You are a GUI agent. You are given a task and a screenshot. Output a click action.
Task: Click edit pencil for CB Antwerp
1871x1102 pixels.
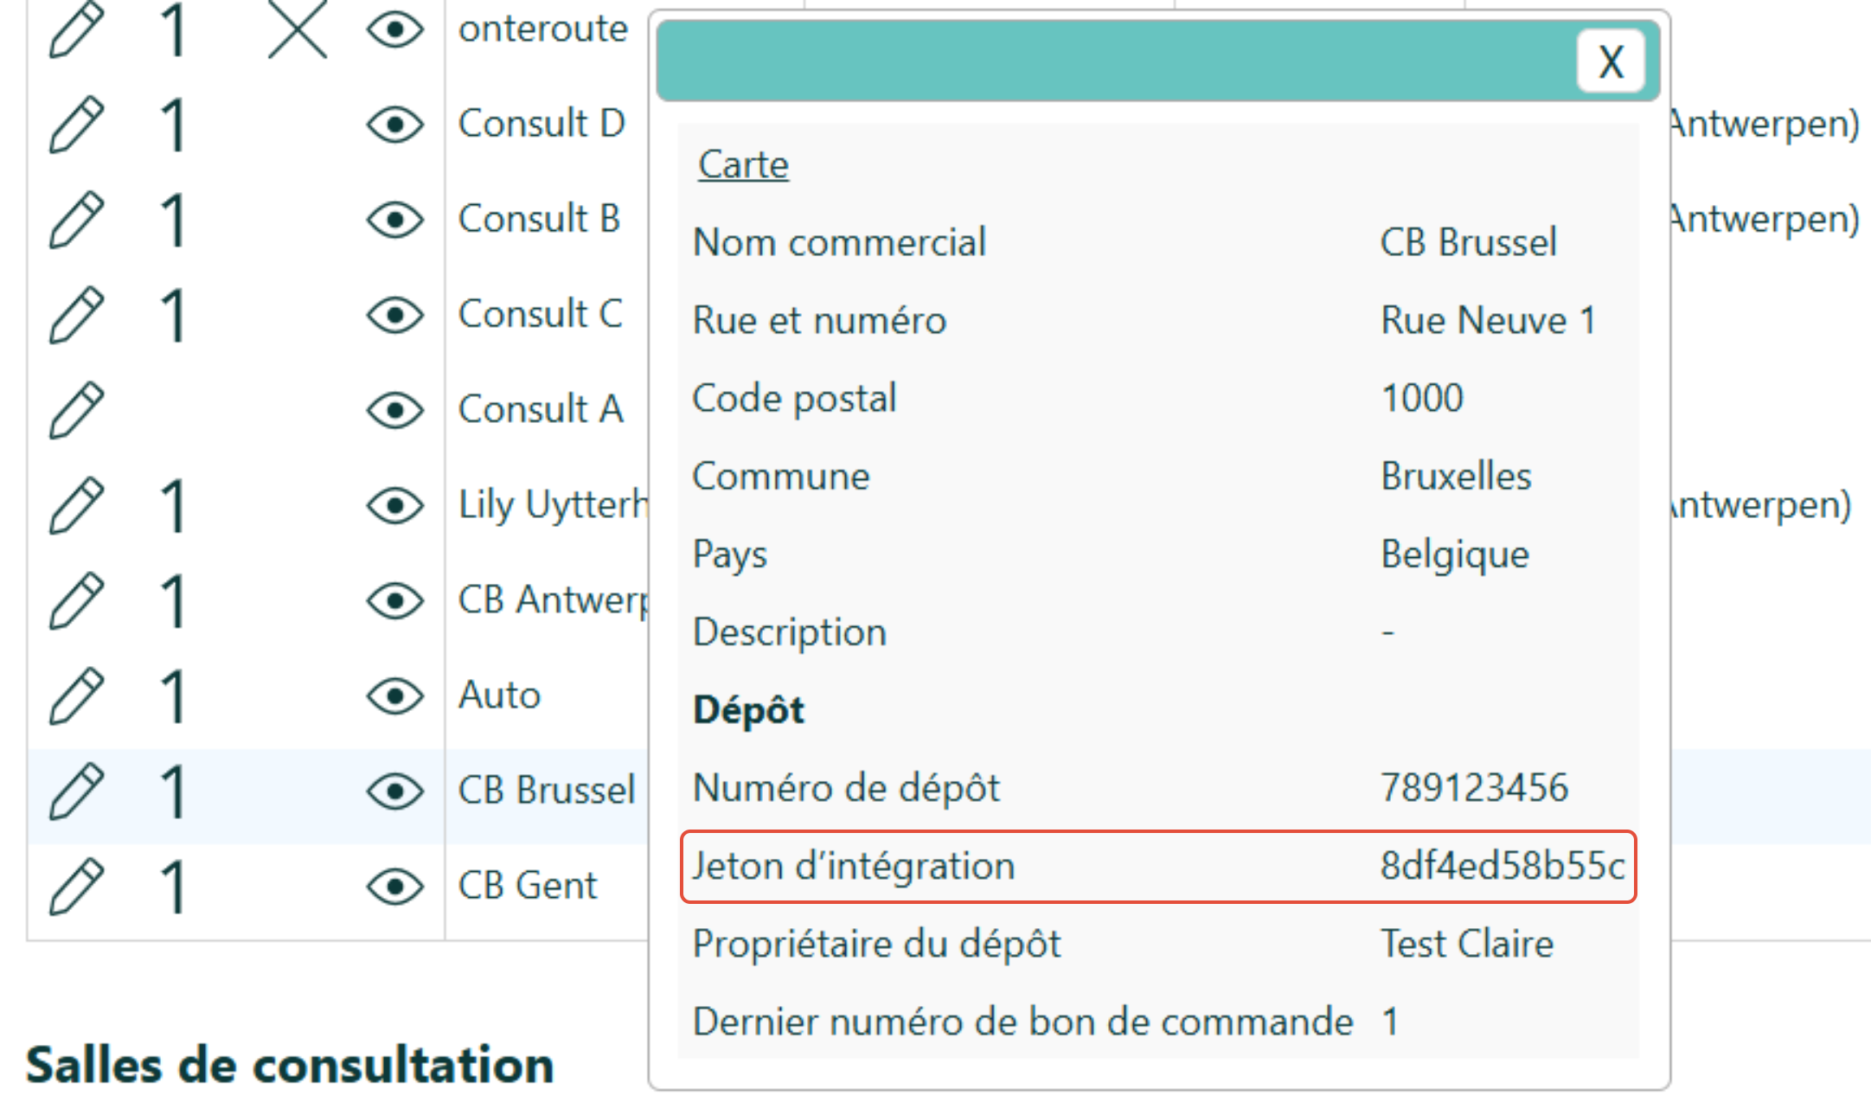click(76, 600)
